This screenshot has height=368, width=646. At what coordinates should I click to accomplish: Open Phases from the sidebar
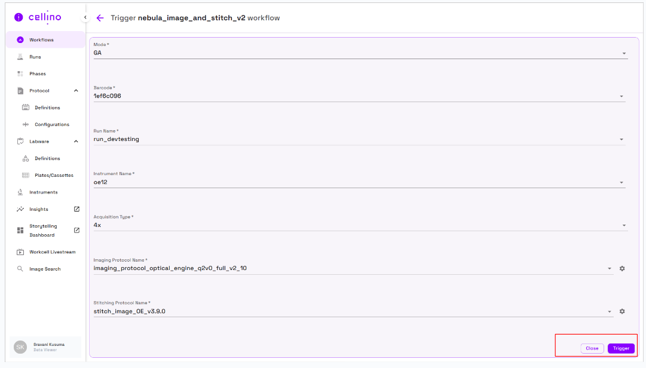(37, 74)
